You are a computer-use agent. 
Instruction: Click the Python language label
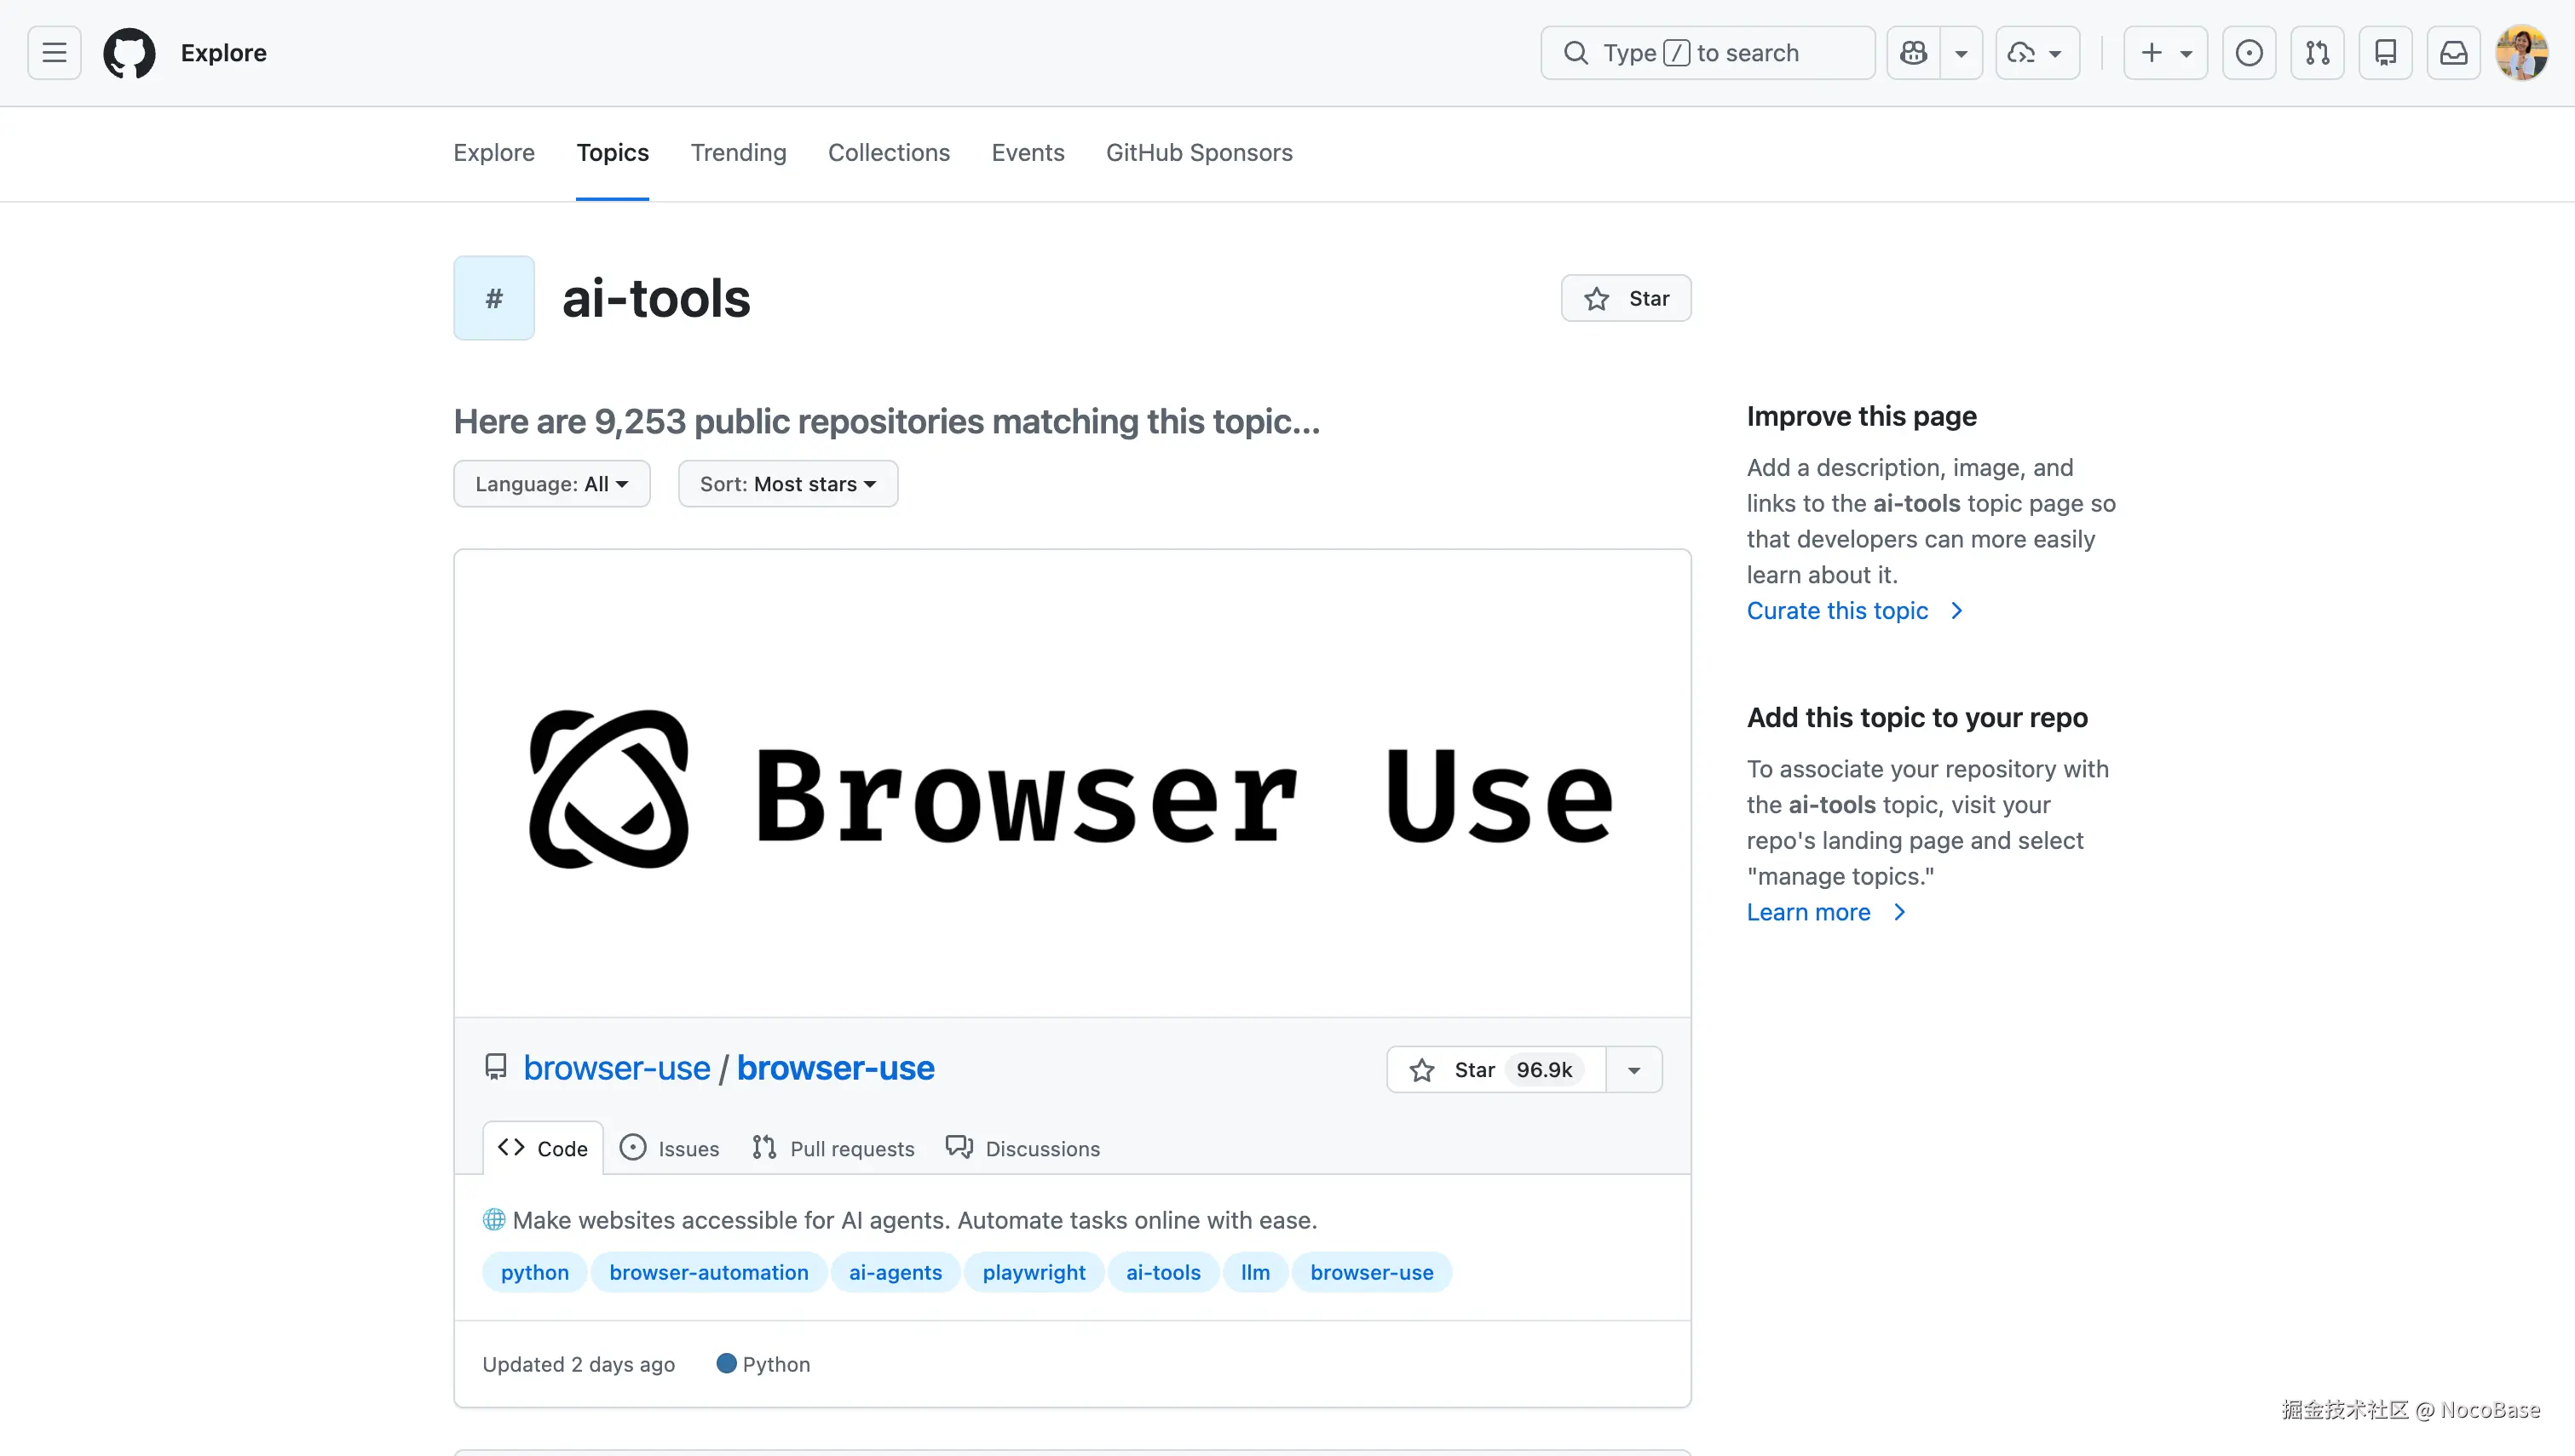pyautogui.click(x=775, y=1364)
